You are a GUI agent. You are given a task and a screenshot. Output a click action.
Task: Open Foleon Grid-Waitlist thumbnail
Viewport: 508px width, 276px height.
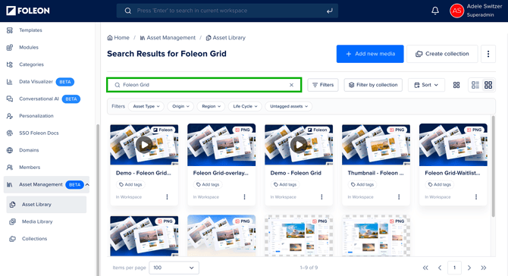(453, 145)
